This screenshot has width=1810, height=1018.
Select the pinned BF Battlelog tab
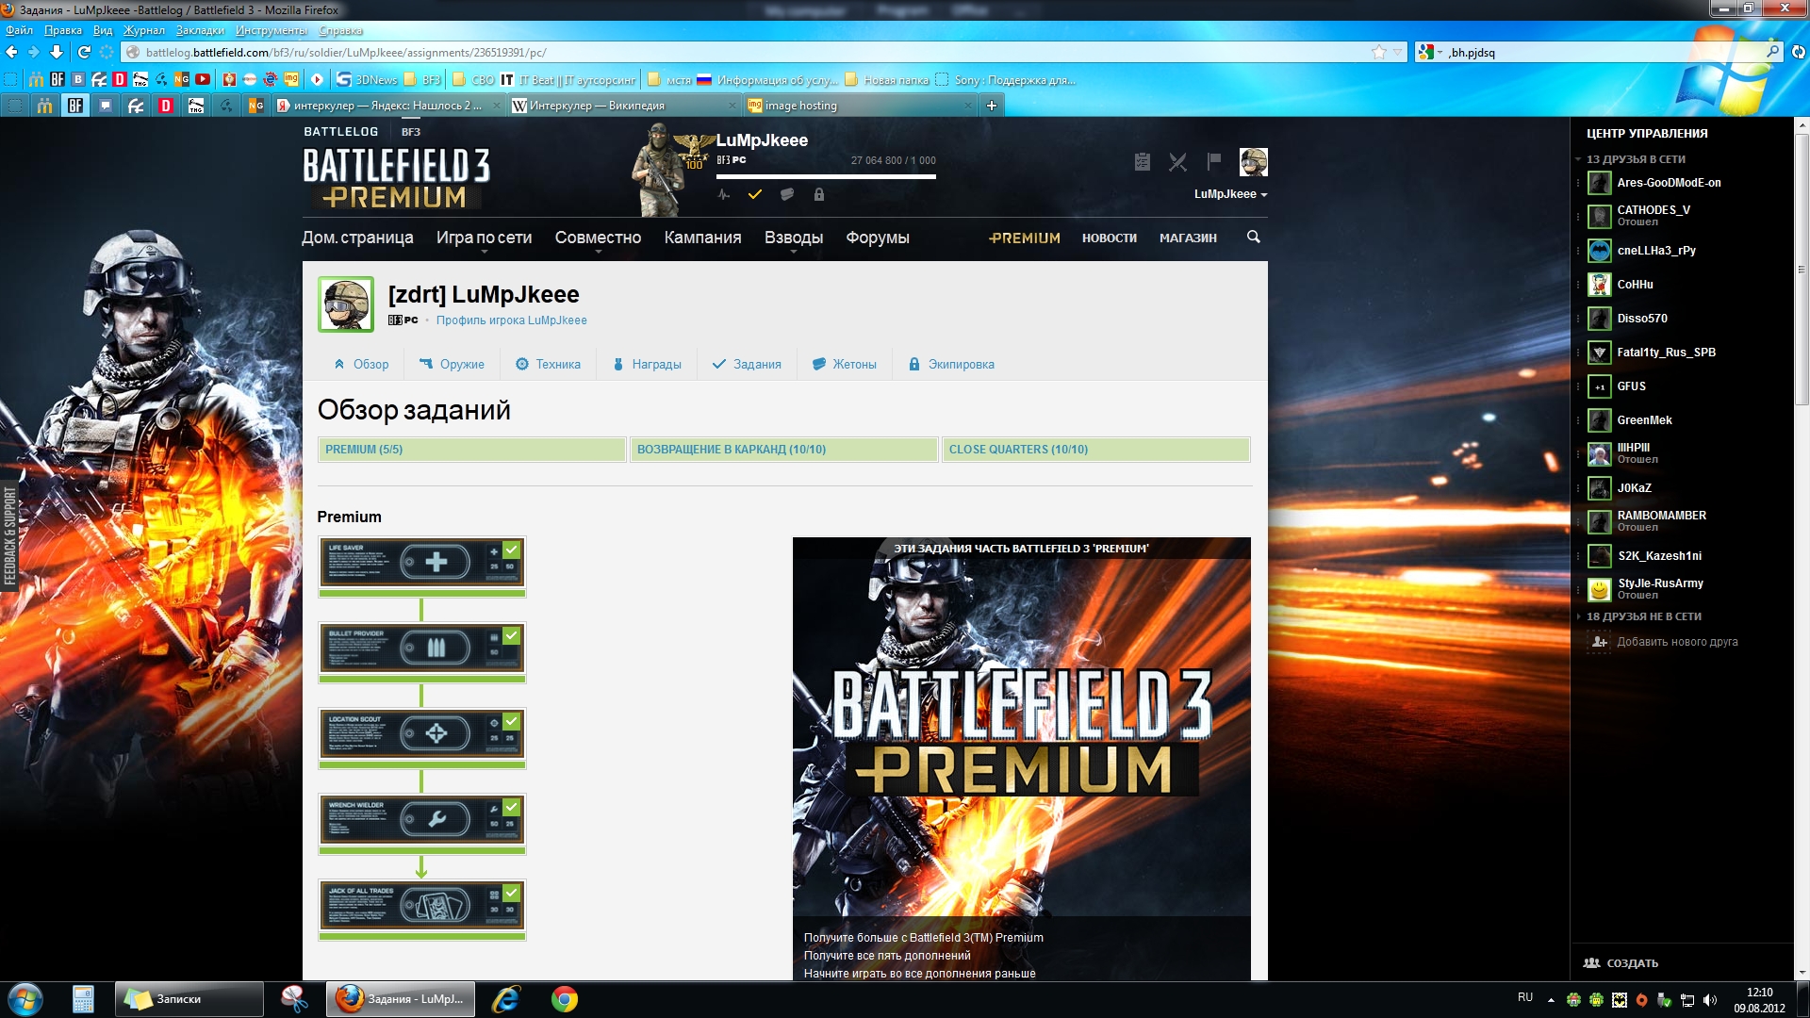pyautogui.click(x=75, y=106)
